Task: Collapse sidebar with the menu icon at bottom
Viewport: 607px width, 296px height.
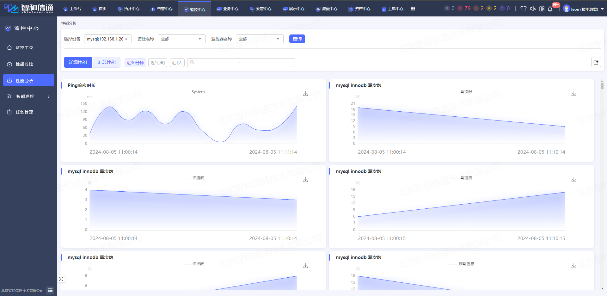Action: tap(50, 290)
